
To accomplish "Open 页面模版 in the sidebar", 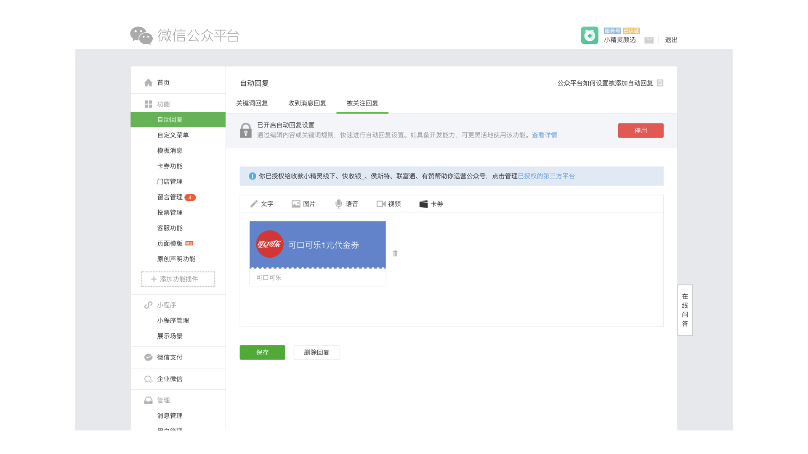I will [x=170, y=243].
